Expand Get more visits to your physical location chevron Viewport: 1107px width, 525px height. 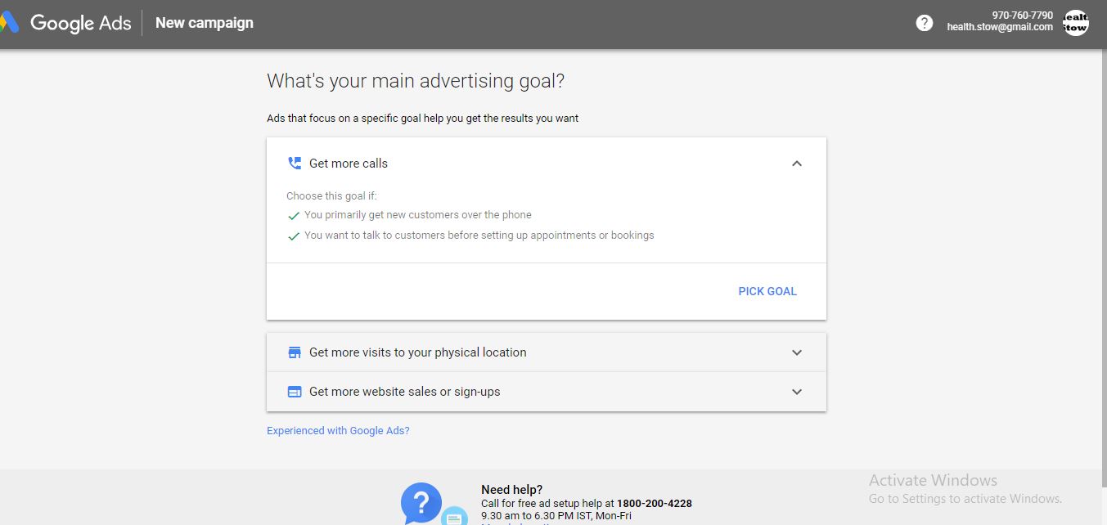(797, 352)
